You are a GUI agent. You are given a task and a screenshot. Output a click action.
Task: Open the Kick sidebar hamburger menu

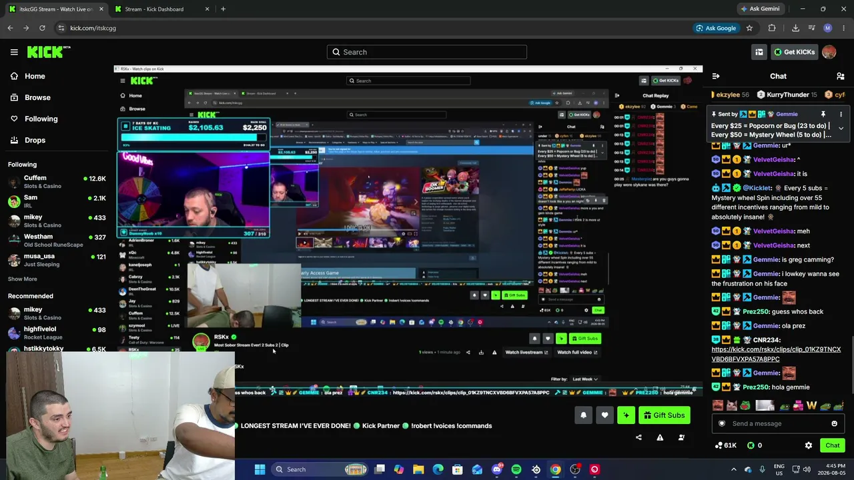[x=14, y=52]
